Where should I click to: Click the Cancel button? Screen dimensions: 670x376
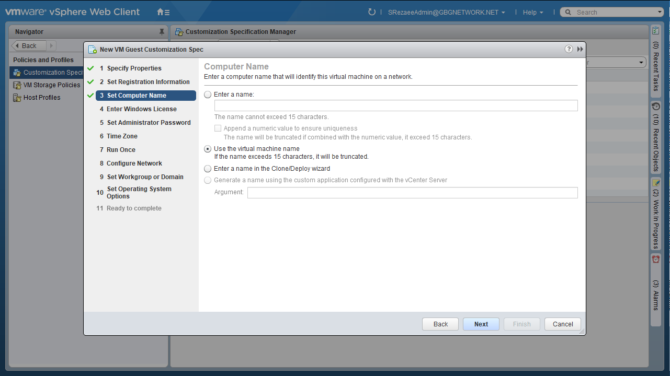pos(562,324)
